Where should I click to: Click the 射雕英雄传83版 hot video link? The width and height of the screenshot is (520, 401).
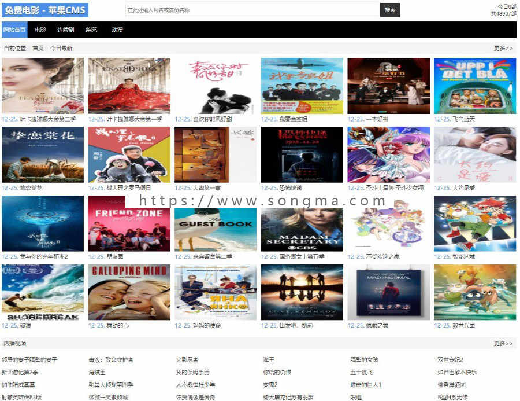(x=21, y=398)
